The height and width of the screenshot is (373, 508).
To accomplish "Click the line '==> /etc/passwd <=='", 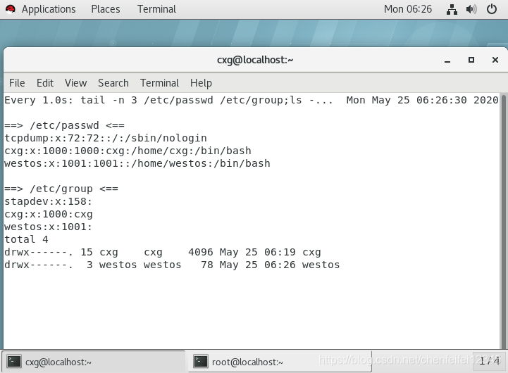I will pyautogui.click(x=64, y=125).
